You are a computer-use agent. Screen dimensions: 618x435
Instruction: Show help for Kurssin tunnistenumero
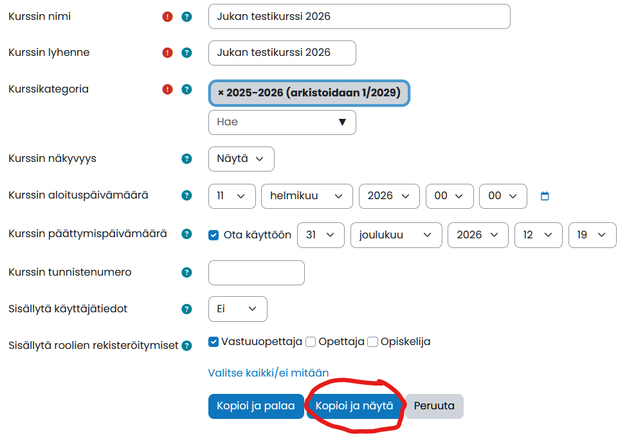[186, 272]
